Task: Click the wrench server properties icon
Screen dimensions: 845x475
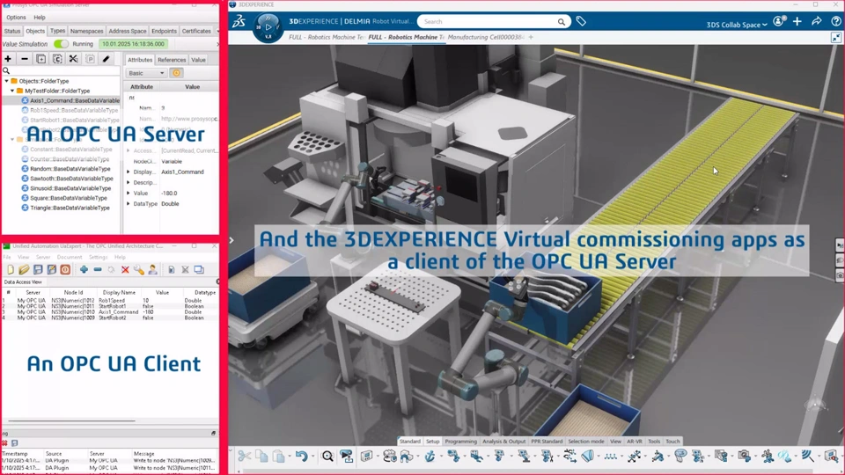Action: coord(139,269)
